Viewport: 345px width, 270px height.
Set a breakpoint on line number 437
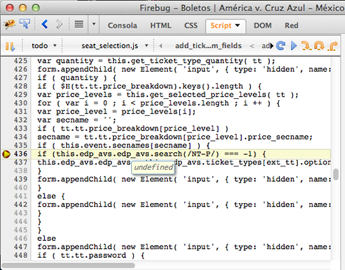(x=20, y=162)
